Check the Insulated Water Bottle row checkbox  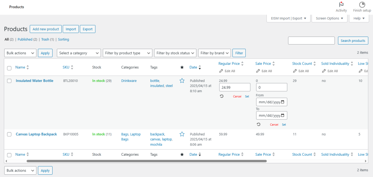pos(9,81)
